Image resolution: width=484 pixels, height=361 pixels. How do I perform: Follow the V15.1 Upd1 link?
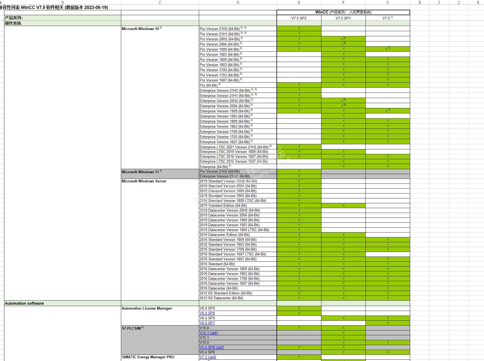click(x=209, y=333)
